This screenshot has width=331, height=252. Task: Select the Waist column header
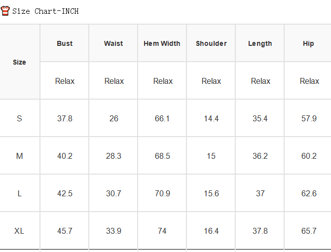113,43
